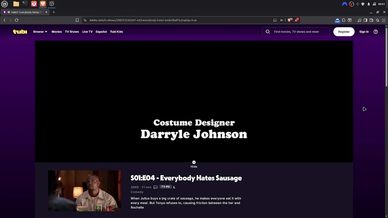Click the music note tray icon
The image size is (388, 218).
coord(374,4)
